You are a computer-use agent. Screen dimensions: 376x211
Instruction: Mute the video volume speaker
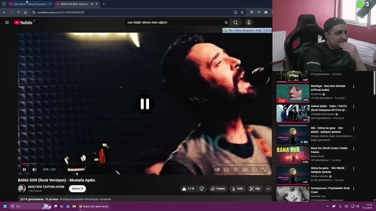[34, 169]
